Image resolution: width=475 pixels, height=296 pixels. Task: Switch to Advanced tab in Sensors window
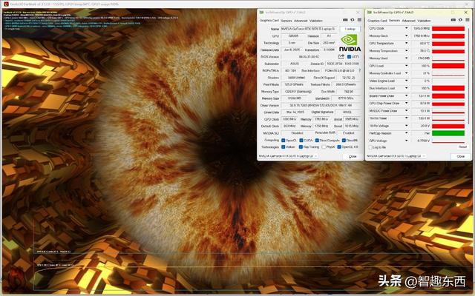pos(409,21)
